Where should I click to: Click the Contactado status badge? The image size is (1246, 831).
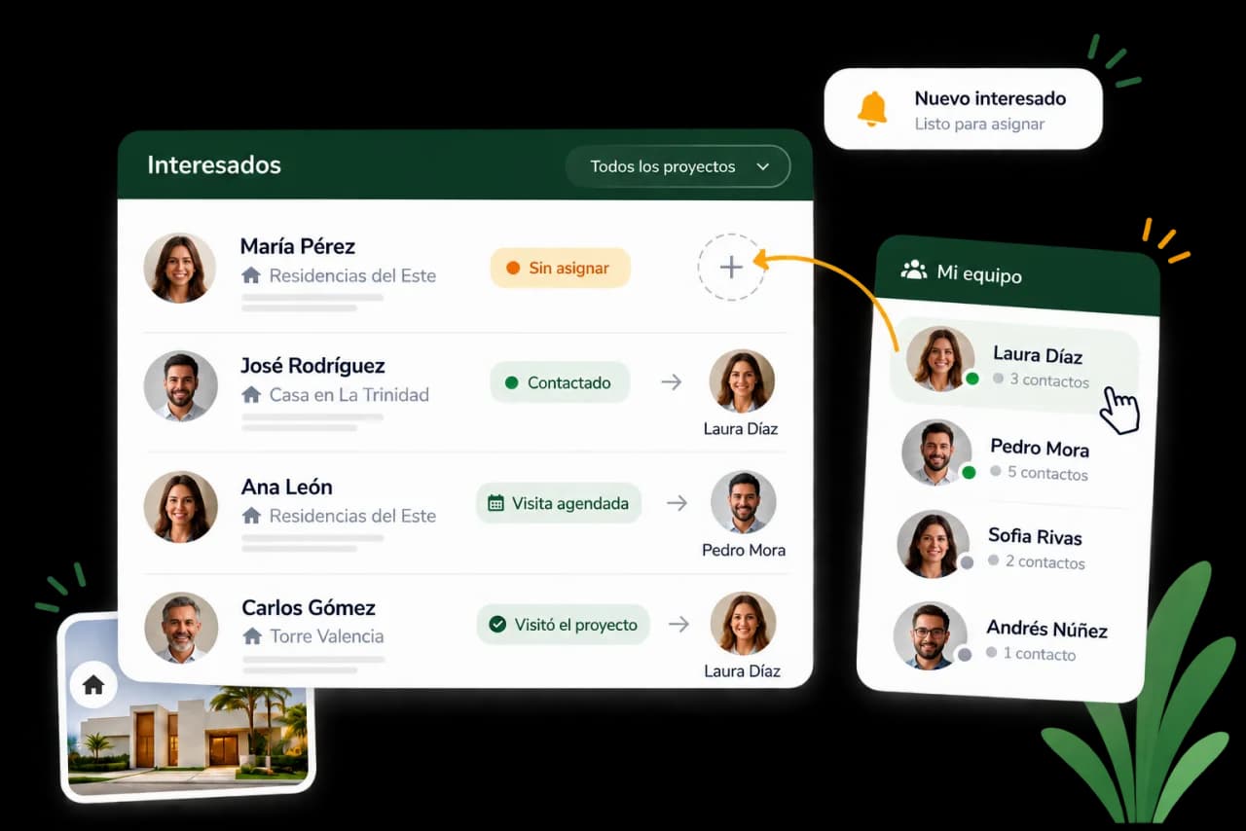[x=560, y=382]
